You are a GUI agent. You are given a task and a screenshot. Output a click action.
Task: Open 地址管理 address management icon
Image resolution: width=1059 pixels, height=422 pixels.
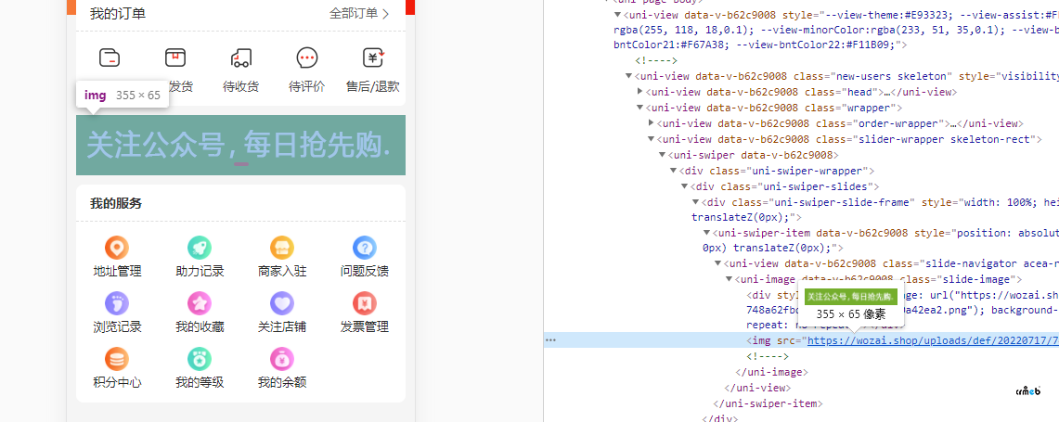[x=117, y=249]
